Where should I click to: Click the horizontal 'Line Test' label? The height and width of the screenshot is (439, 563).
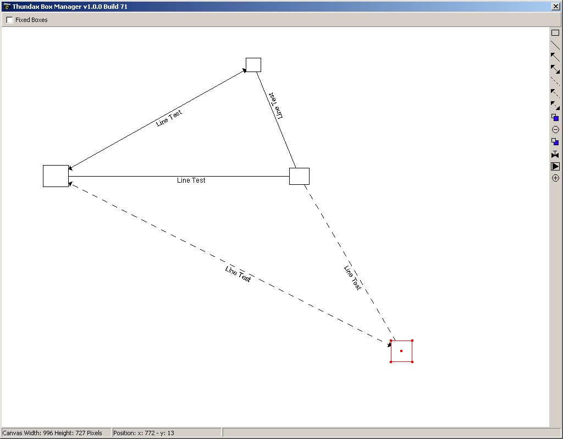click(x=191, y=180)
